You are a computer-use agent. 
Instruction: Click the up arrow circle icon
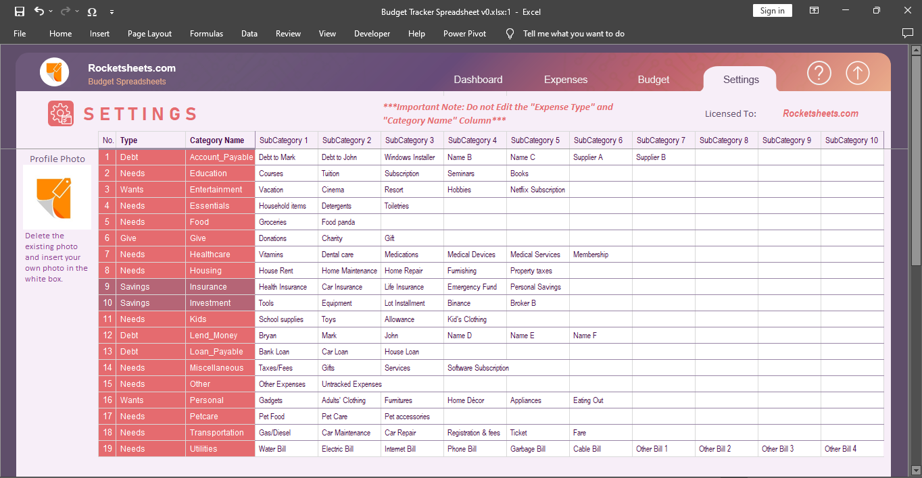point(858,73)
